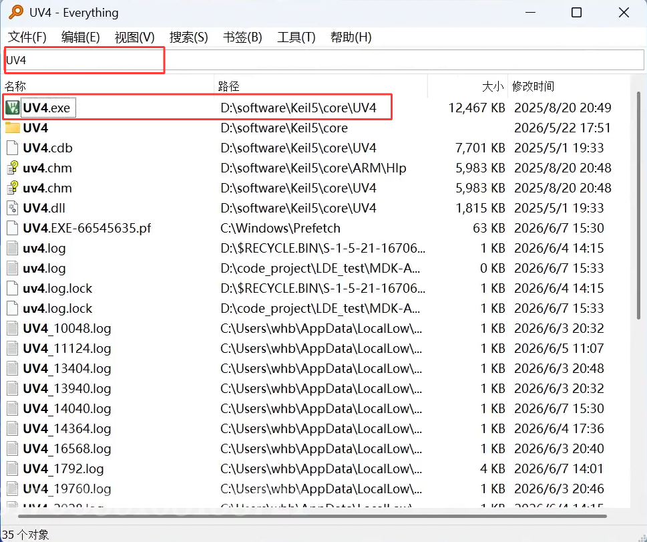The width and height of the screenshot is (647, 542).
Task: Click the UV4 folder name
Action: pyautogui.click(x=35, y=128)
